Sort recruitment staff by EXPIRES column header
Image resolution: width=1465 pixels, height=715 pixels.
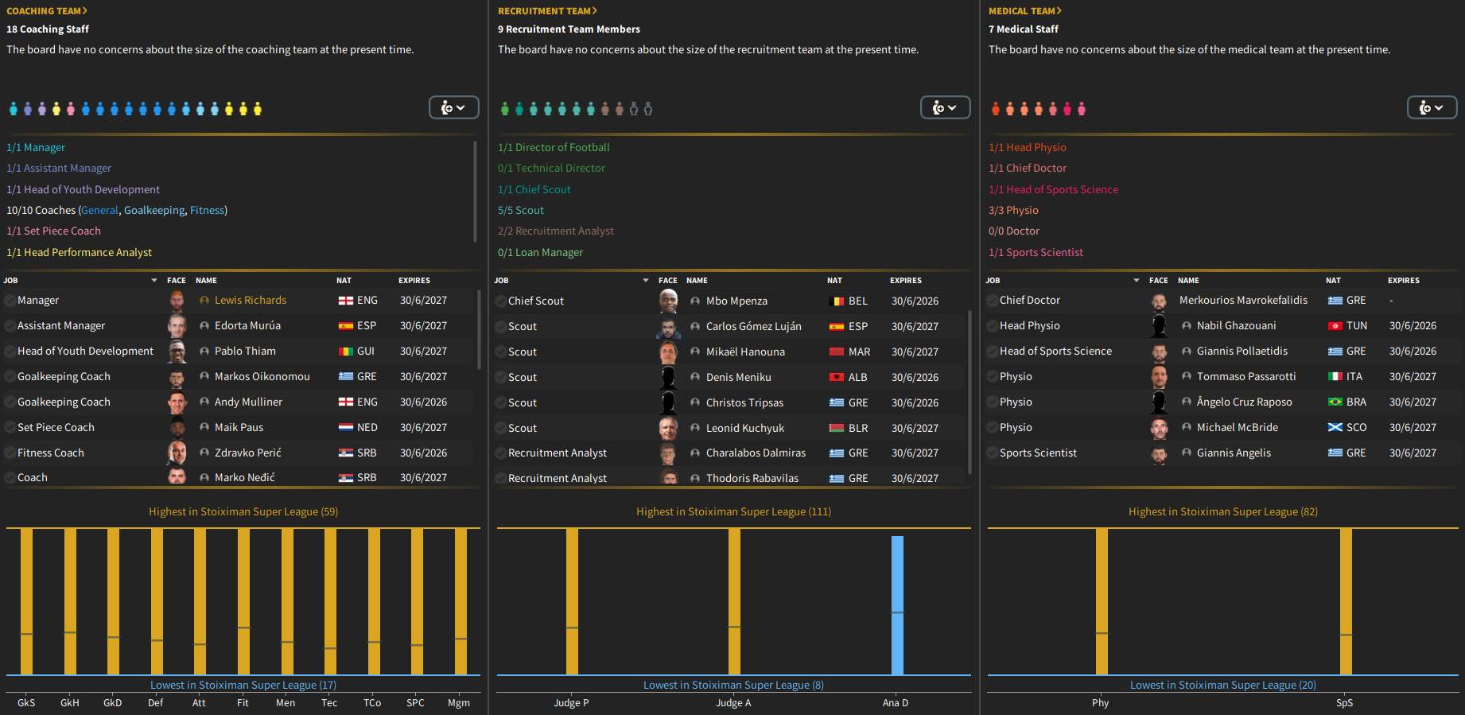(906, 281)
